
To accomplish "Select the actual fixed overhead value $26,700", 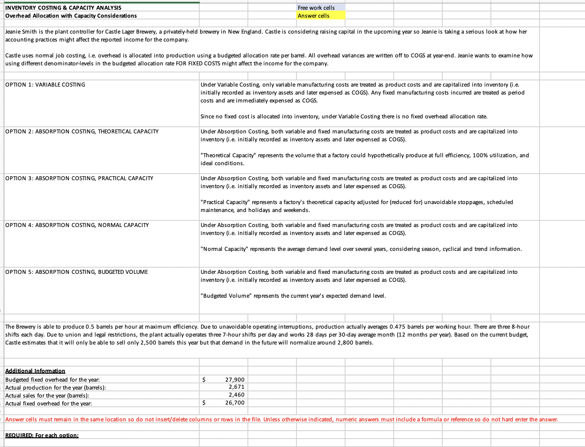I will coord(224,402).
